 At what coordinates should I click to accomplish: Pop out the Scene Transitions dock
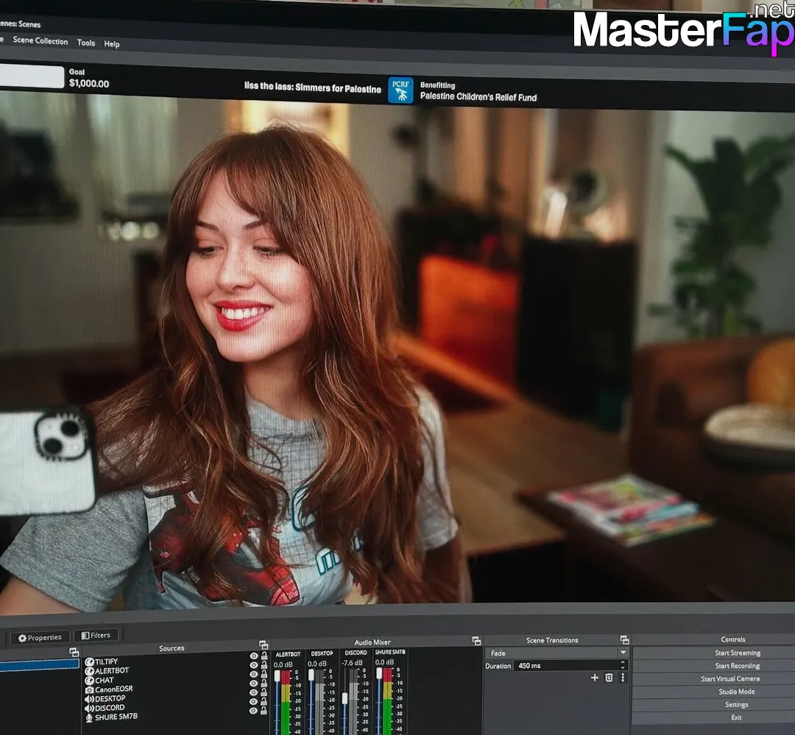pyautogui.click(x=624, y=640)
